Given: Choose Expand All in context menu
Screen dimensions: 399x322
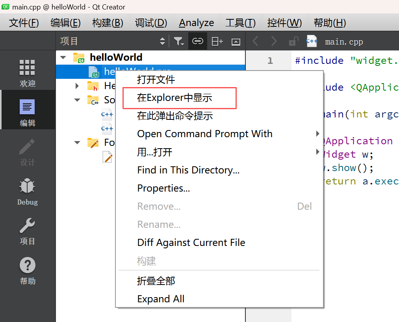Looking at the screenshot, I should [219, 299].
